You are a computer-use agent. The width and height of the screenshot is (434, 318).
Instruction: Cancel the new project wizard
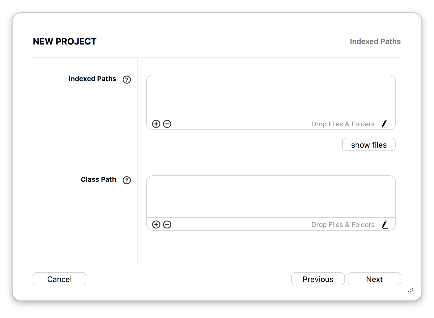click(60, 279)
